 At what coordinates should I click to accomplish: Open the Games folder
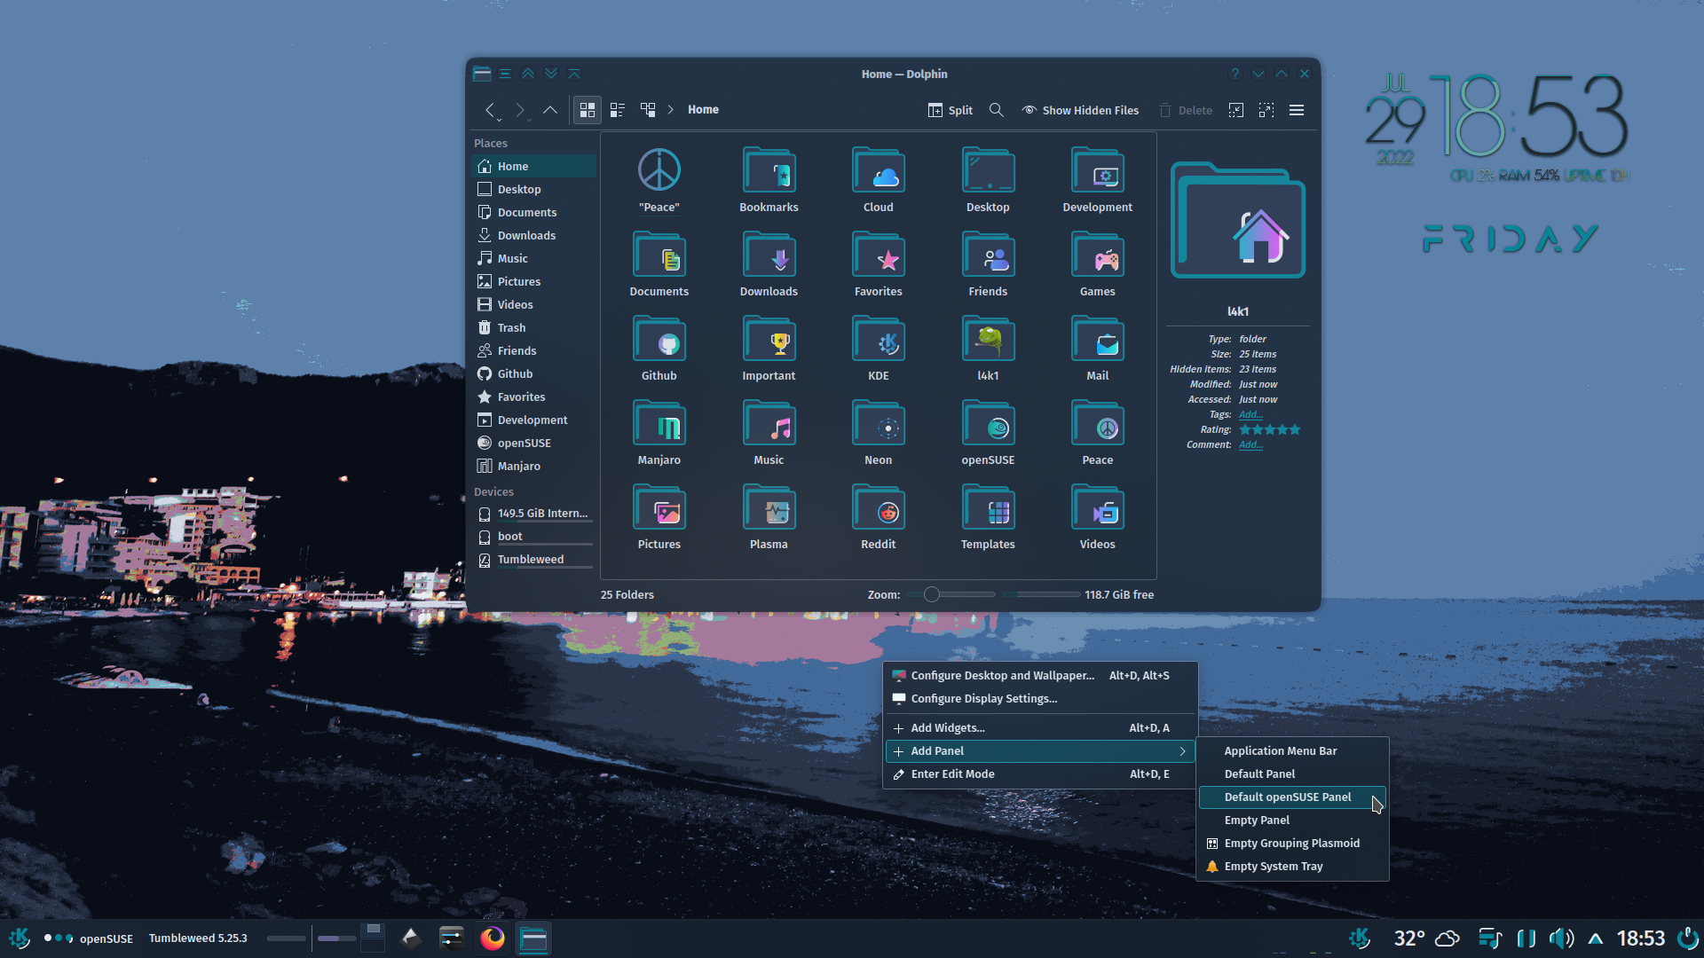click(1098, 265)
